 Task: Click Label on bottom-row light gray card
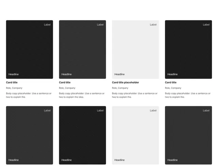click(153, 111)
